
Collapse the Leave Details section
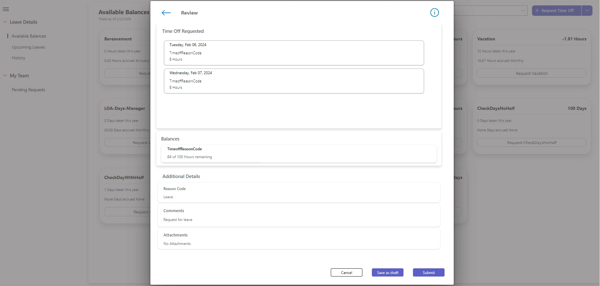(x=5, y=22)
